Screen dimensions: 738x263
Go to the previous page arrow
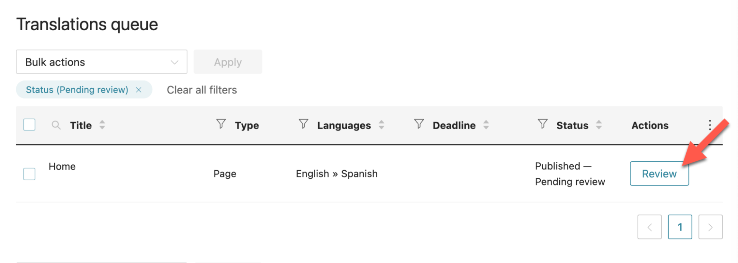pyautogui.click(x=649, y=227)
